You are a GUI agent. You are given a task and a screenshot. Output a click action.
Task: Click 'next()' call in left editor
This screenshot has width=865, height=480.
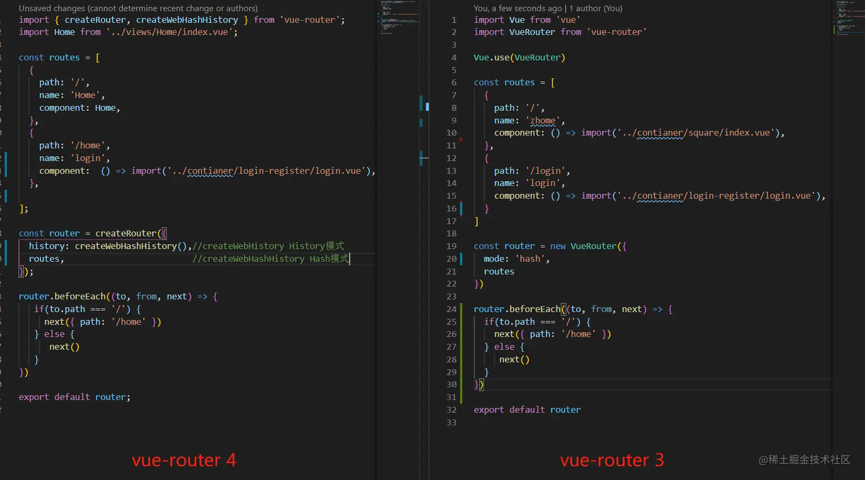(64, 346)
